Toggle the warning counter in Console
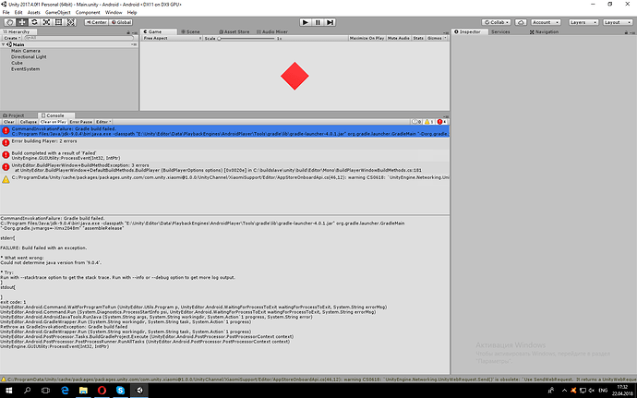637x398 pixels. coord(429,122)
